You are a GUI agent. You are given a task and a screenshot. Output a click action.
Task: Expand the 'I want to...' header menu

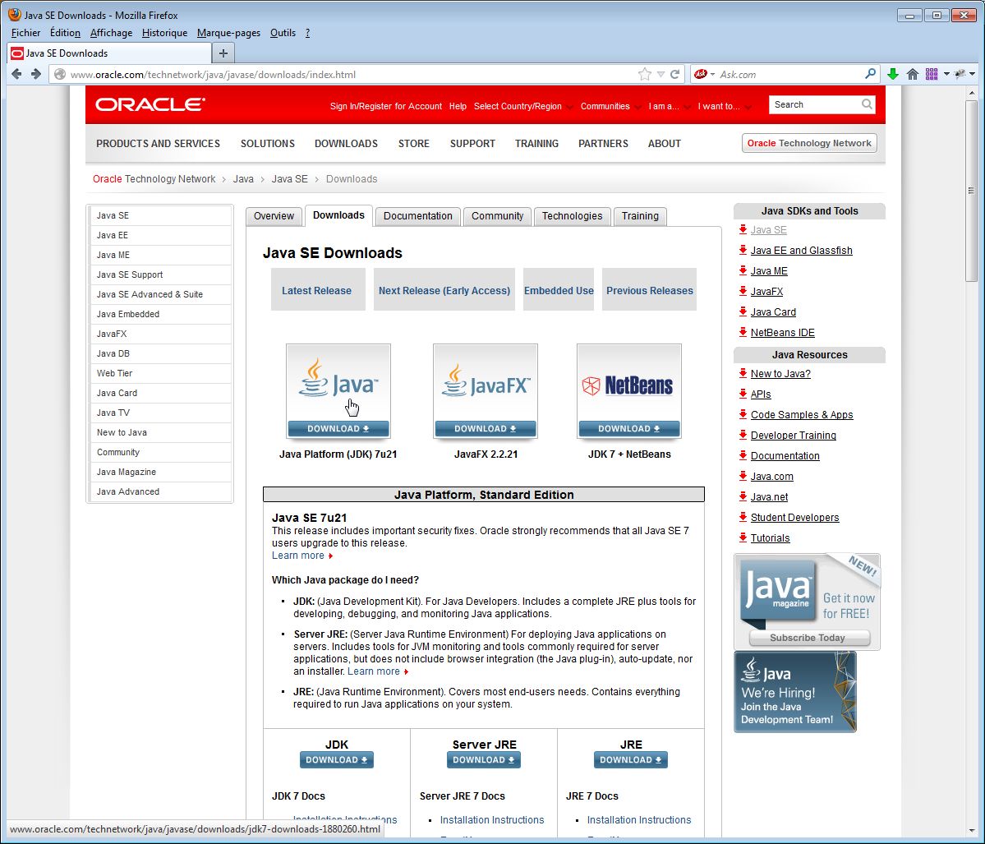[724, 106]
